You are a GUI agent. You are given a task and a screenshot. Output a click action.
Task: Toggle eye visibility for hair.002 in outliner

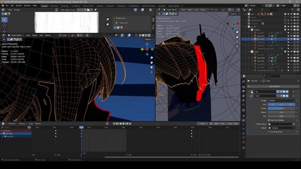pos(292,39)
